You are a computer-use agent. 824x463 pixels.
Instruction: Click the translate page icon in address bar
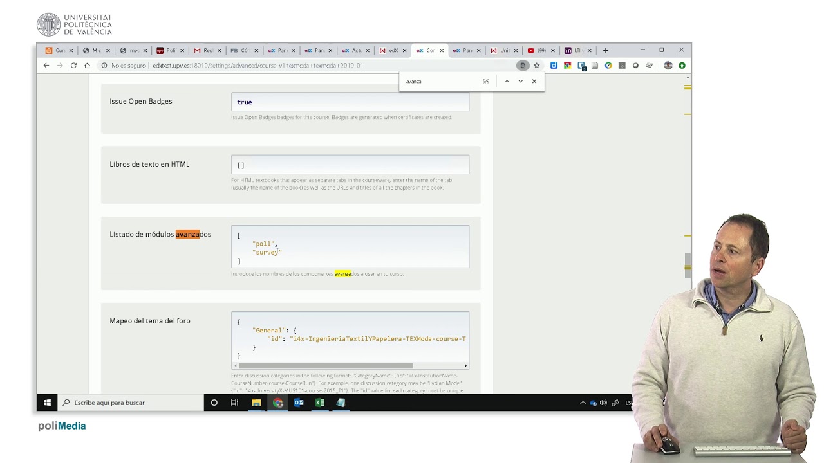pyautogui.click(x=523, y=66)
